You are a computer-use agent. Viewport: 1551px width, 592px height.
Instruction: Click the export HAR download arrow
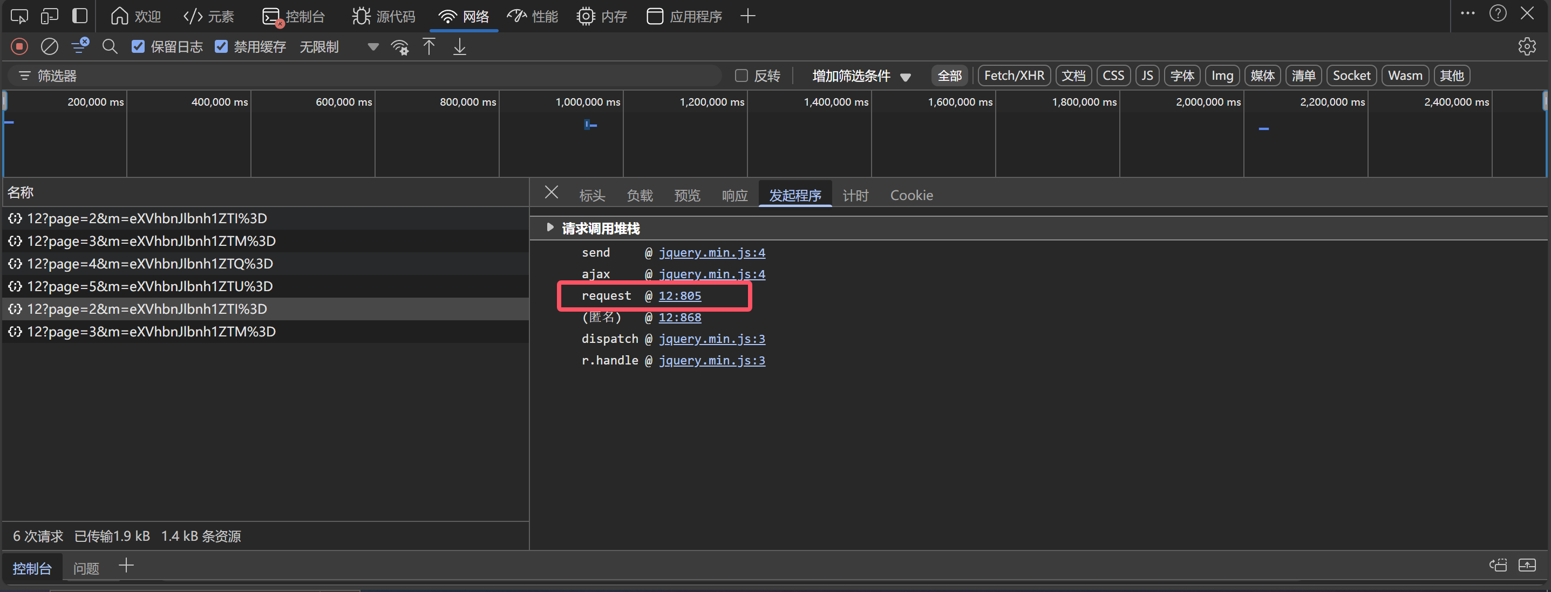click(459, 46)
